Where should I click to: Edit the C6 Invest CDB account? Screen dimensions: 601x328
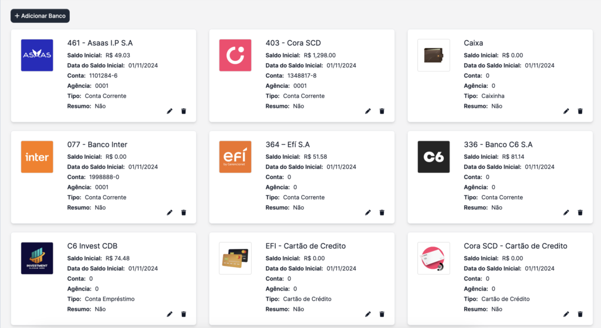pyautogui.click(x=170, y=314)
